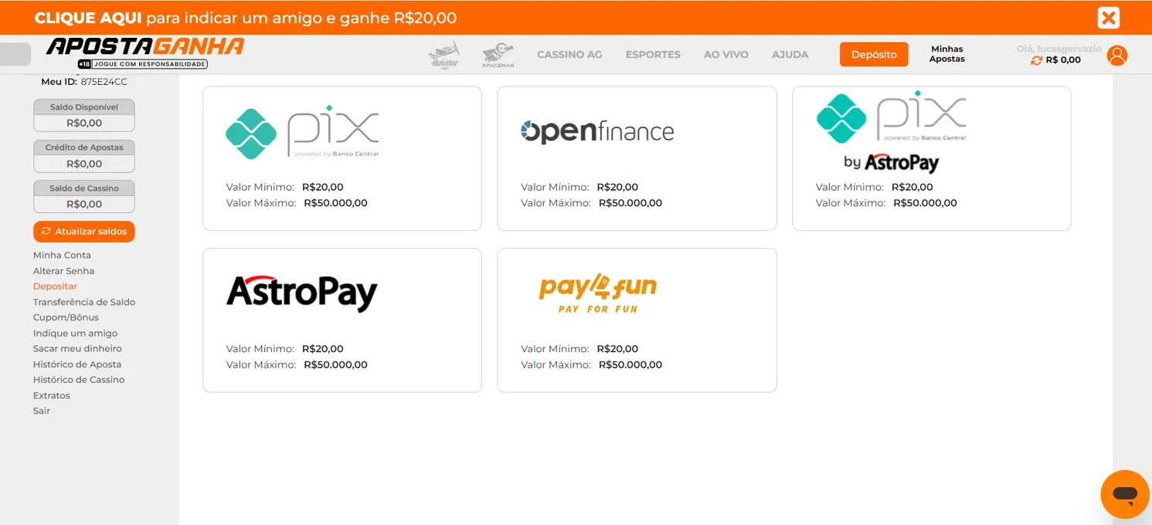Open the Aviator game icon
The height and width of the screenshot is (525, 1152).
[x=444, y=55]
